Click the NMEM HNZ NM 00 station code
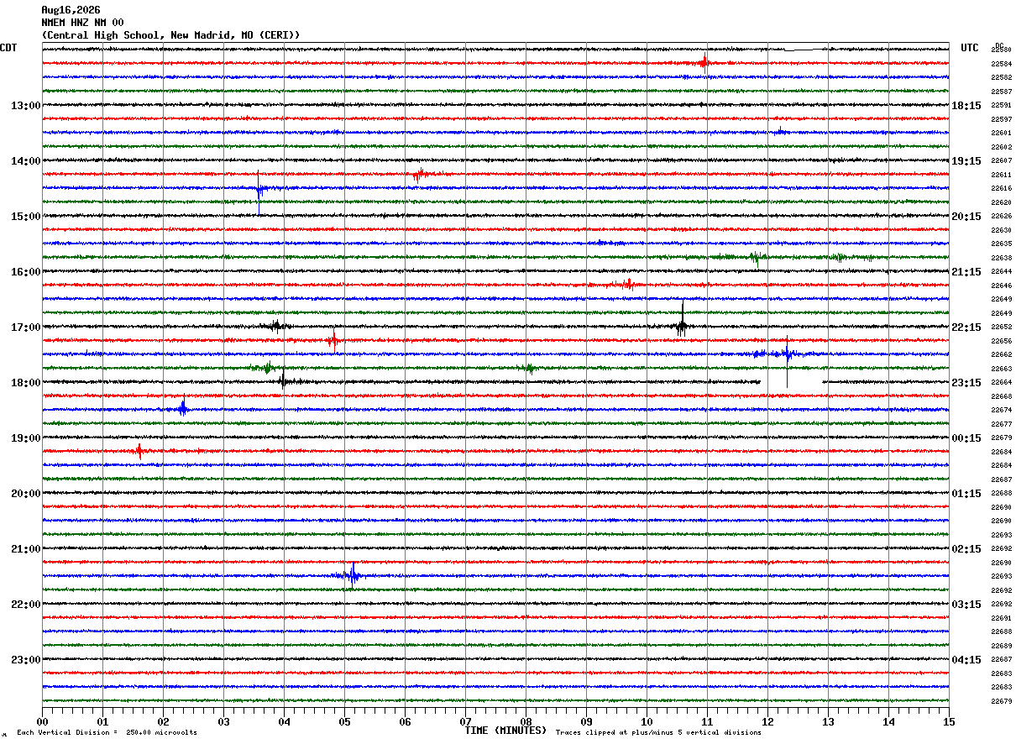The image size is (1016, 744). (x=82, y=23)
